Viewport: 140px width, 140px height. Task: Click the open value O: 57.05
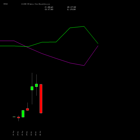pyautogui.click(x=49, y=10)
